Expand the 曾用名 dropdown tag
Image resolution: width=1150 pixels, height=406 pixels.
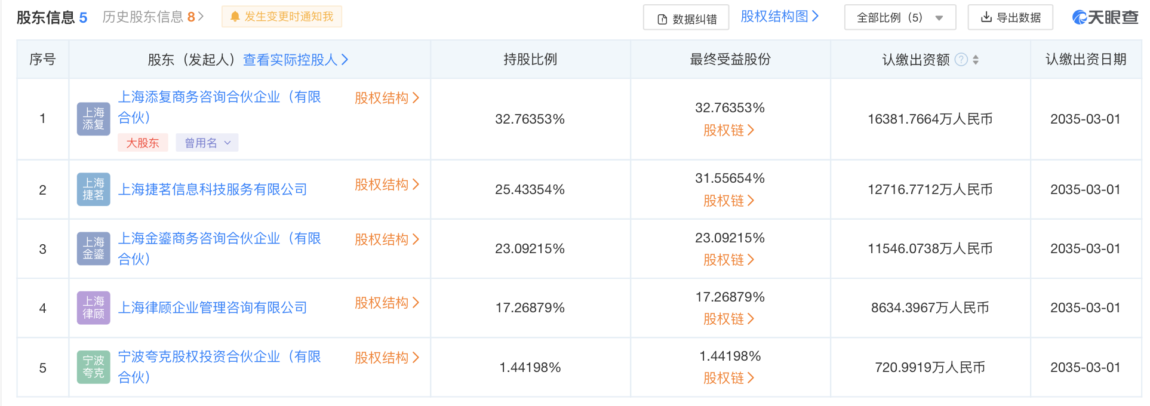(207, 143)
